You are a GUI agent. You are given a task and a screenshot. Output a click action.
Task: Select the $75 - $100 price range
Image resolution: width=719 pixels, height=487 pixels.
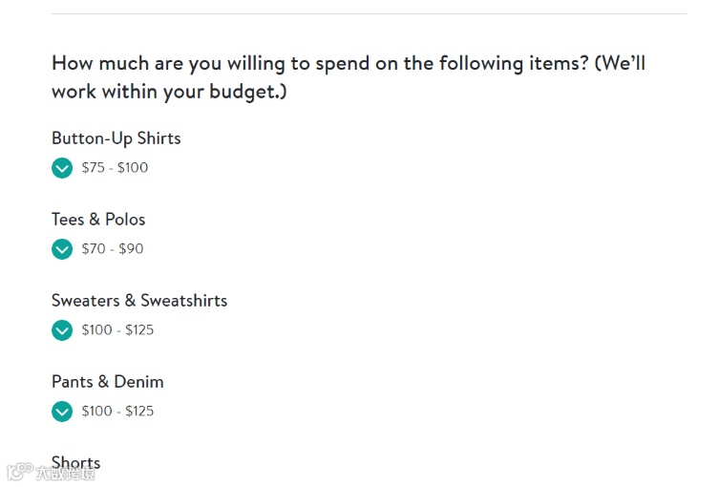(x=115, y=168)
